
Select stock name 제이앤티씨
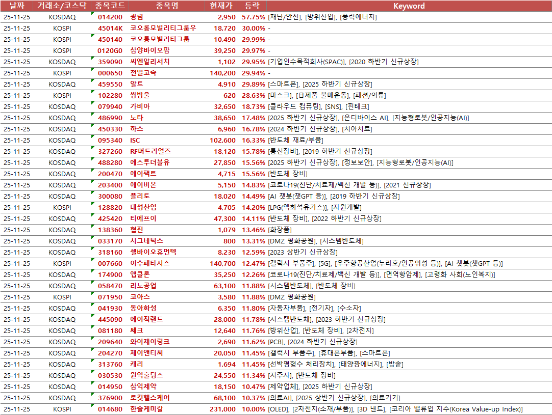[x=147, y=353]
